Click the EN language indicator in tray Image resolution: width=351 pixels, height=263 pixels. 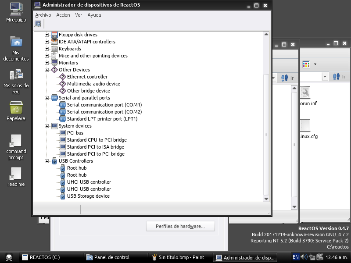(296, 257)
